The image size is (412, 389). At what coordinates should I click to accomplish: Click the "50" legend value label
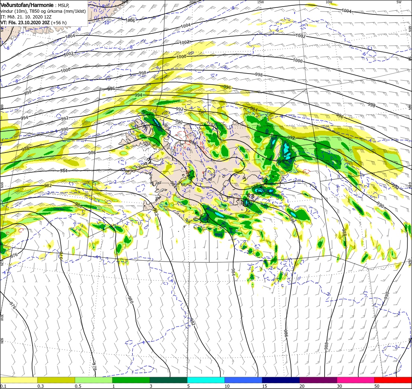(377, 386)
